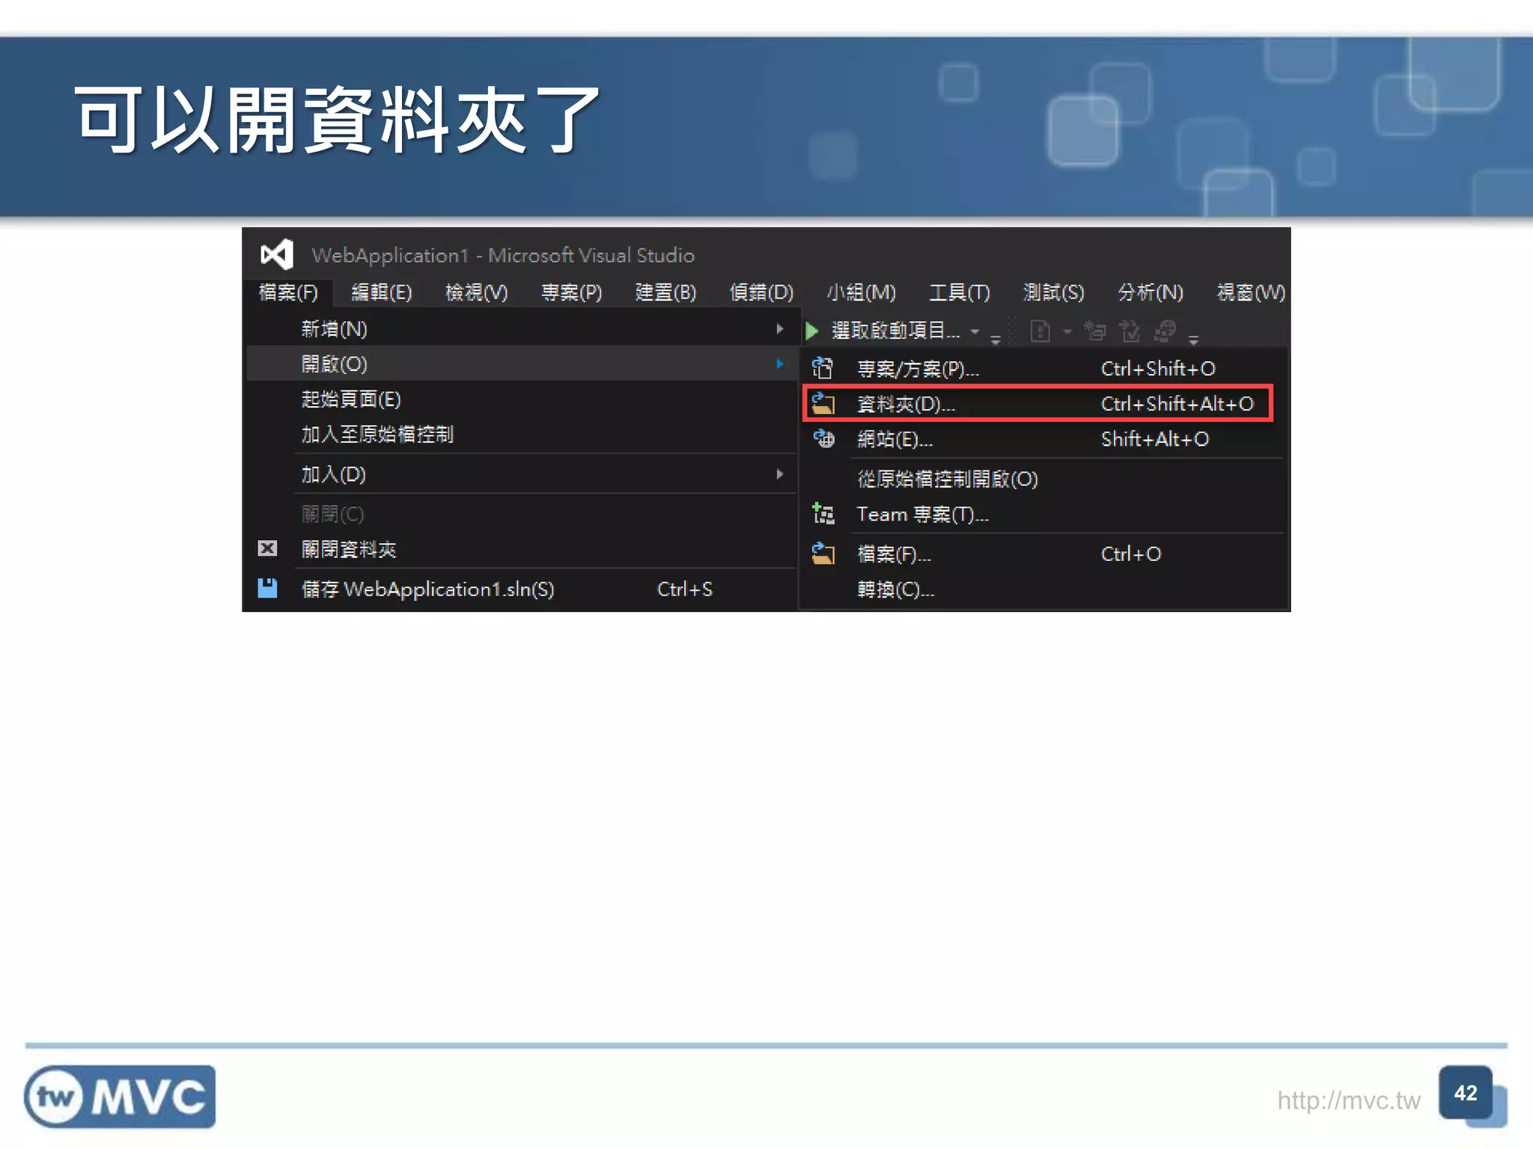Choose 儲存 WebApplication1.sln(S)
The image size is (1533, 1149).
coord(521,589)
